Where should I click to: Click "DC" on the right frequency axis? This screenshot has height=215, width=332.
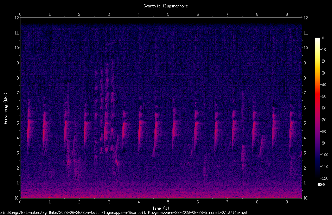pos(306,198)
